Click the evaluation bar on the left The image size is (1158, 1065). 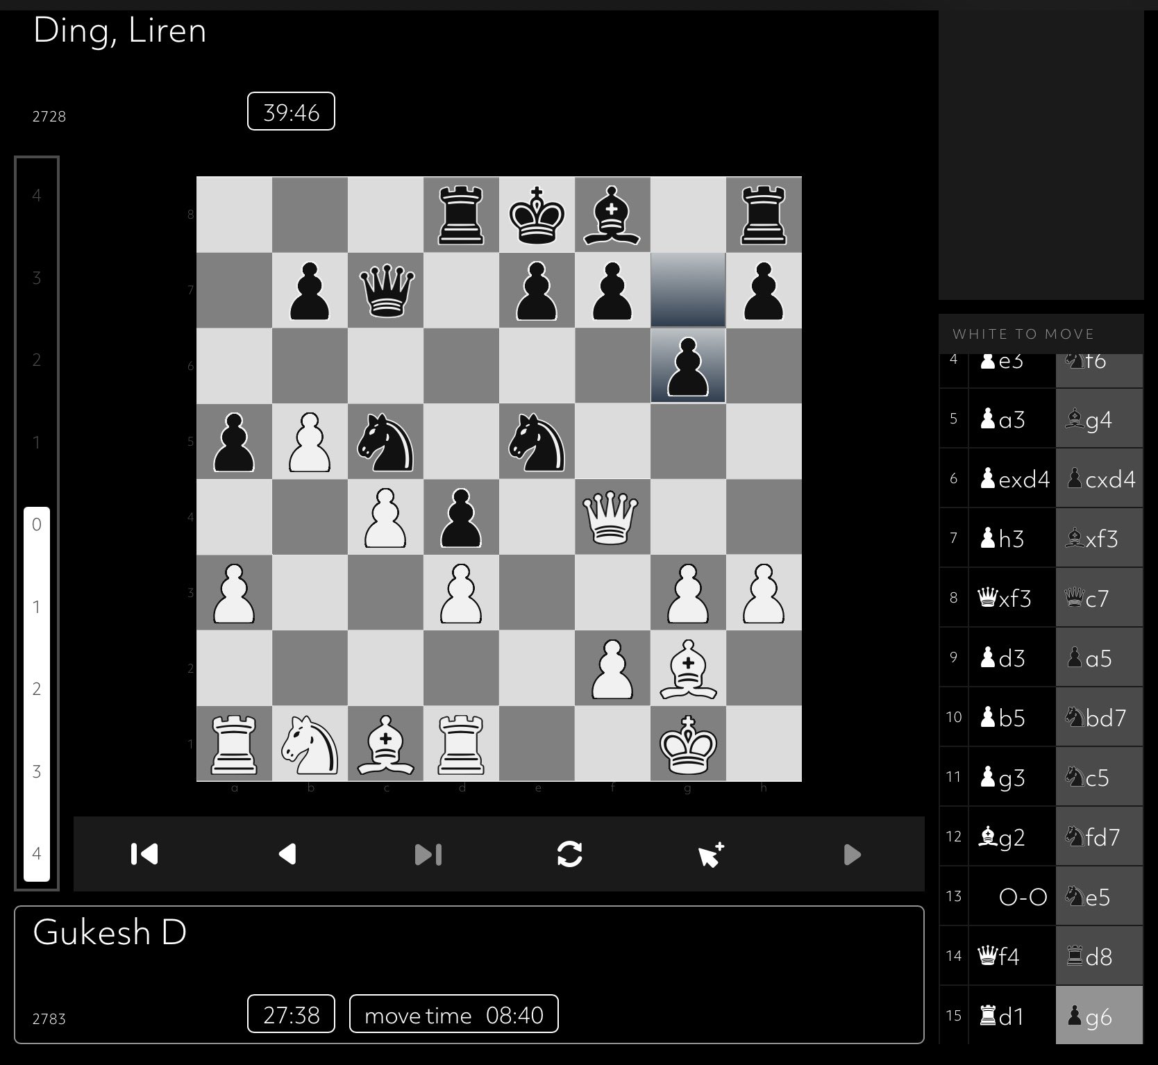(x=37, y=523)
